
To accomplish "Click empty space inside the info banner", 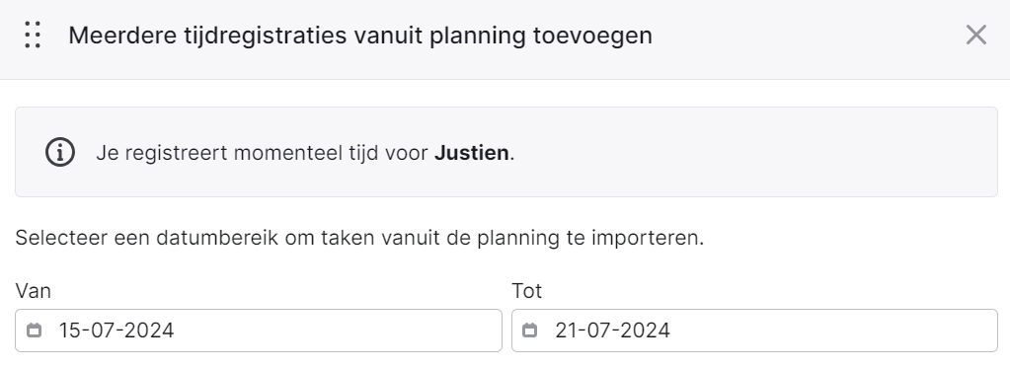I will click(x=753, y=153).
